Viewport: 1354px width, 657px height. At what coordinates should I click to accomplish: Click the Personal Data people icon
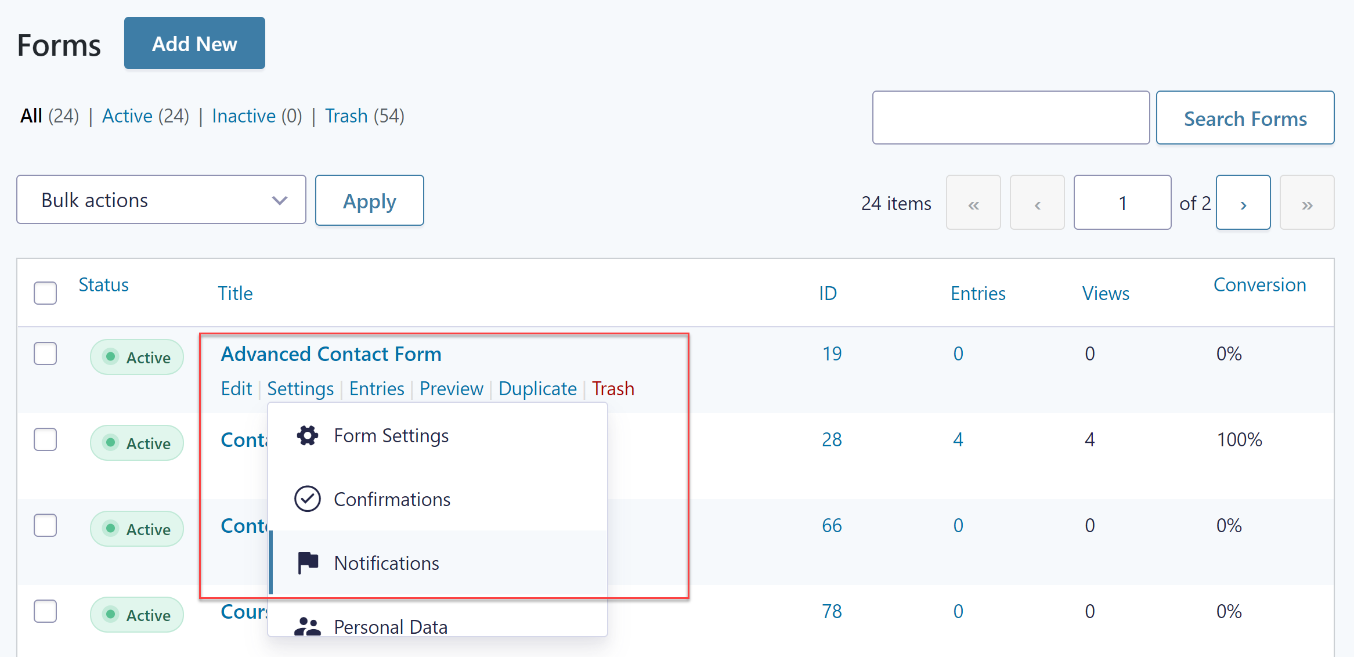(x=307, y=627)
